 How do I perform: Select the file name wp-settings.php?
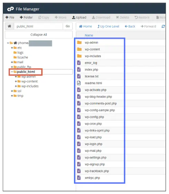[x=95, y=158]
